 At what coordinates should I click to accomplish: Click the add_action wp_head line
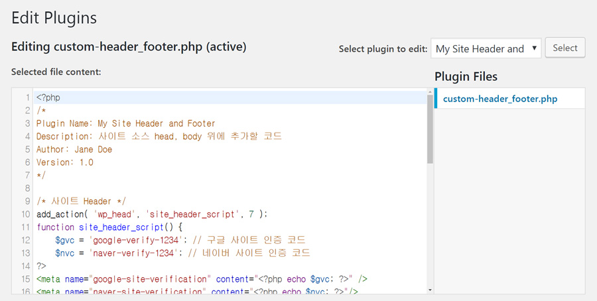(152, 214)
